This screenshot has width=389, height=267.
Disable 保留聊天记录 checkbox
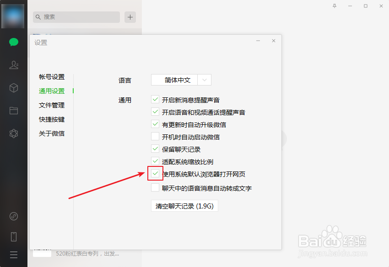point(155,149)
